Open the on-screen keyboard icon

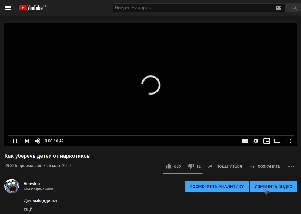click(278, 8)
